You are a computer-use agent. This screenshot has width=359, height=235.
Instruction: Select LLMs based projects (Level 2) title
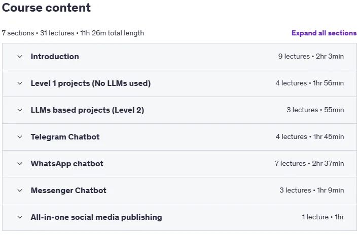[x=87, y=110]
